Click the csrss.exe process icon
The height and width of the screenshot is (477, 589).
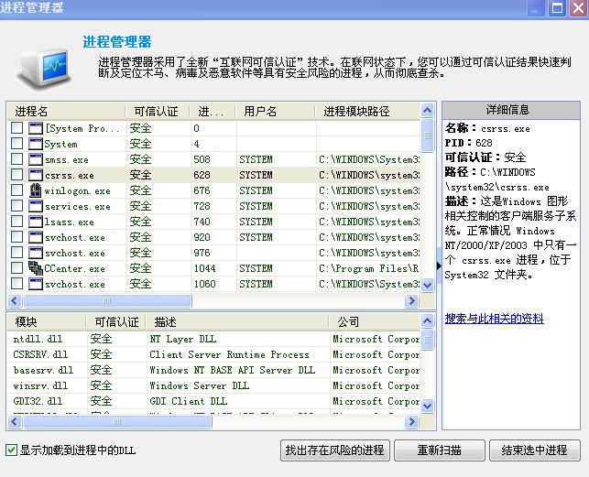pos(36,175)
